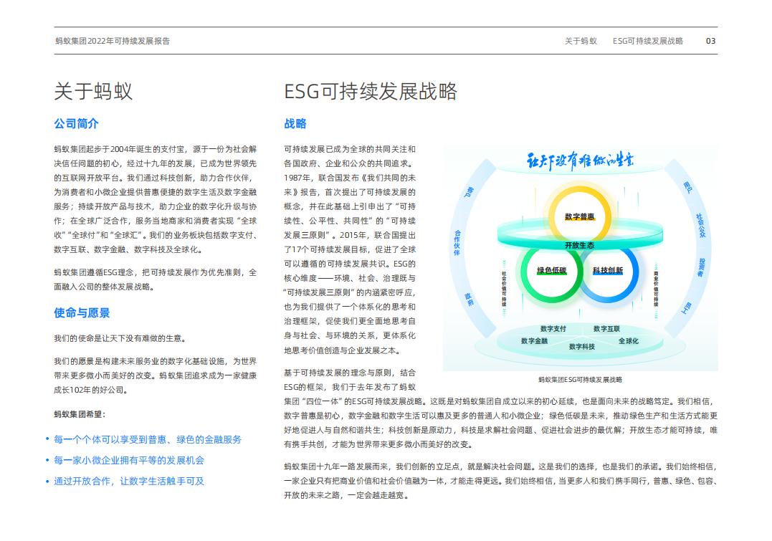Click the yellow 数字普惠 circle in the diagram
Viewport: 772px width, 541px height.
click(579, 216)
